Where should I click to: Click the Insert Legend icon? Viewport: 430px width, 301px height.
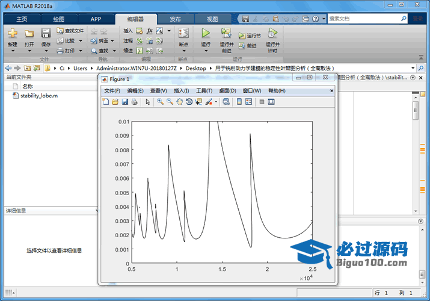[x=249, y=102]
